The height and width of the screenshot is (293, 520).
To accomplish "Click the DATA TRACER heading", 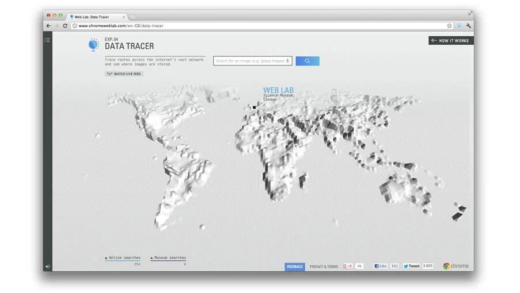I will click(130, 47).
